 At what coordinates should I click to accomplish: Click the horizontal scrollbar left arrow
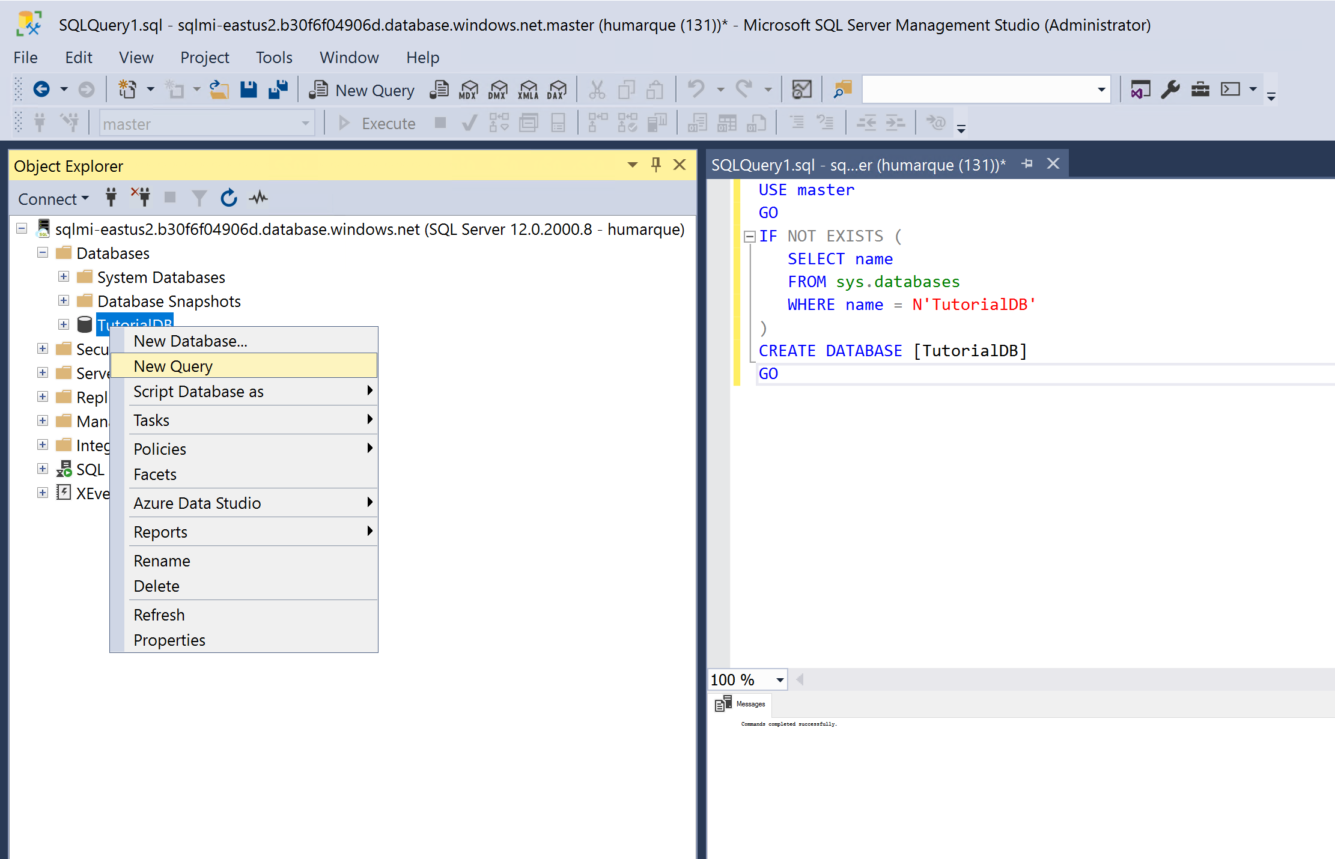coord(800,680)
